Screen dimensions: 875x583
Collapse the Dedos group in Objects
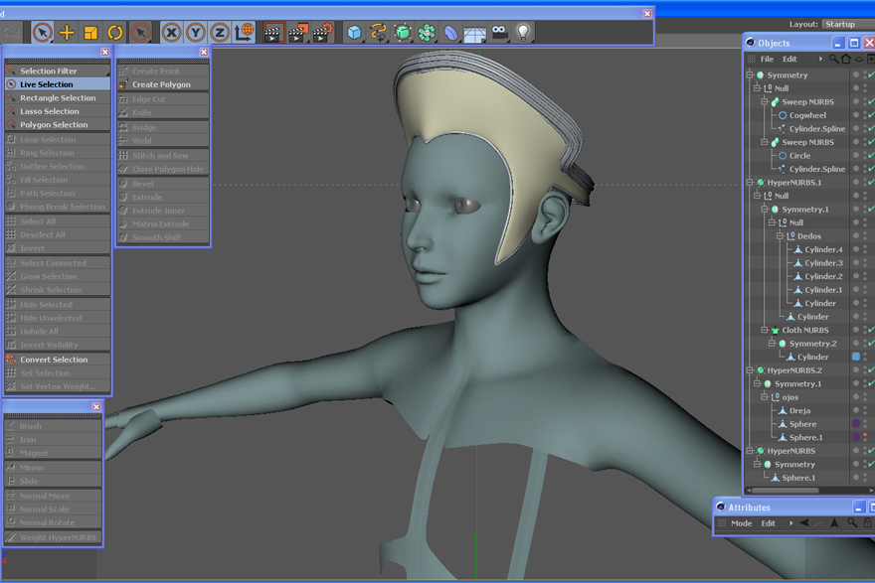(x=781, y=236)
